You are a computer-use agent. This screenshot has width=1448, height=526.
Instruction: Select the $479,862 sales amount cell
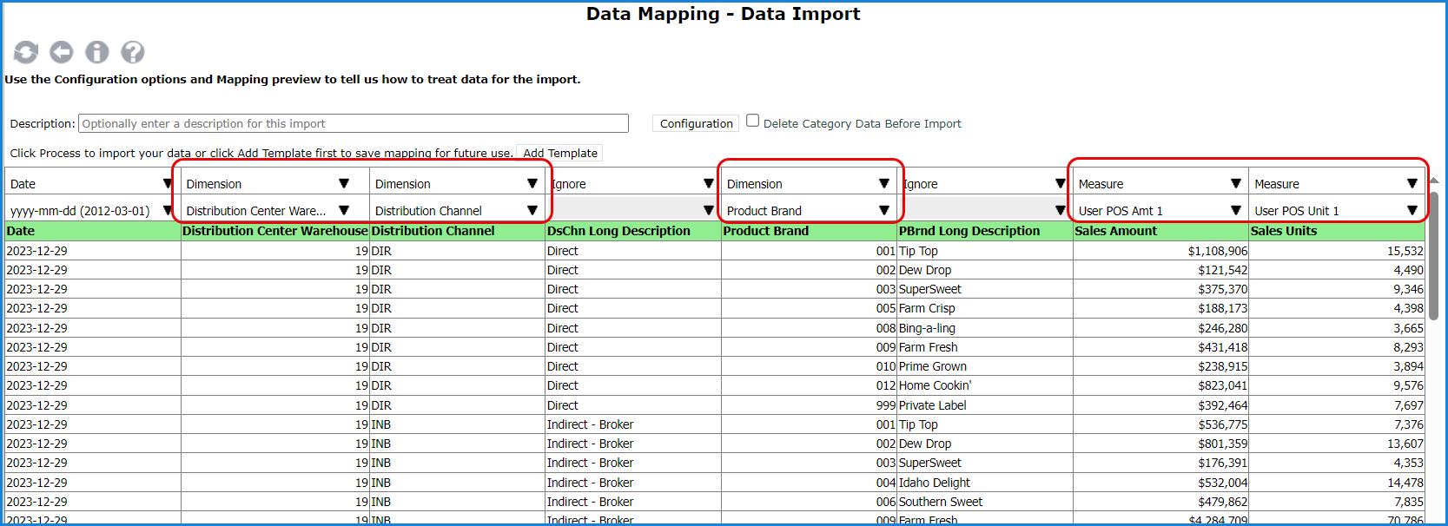point(1160,502)
